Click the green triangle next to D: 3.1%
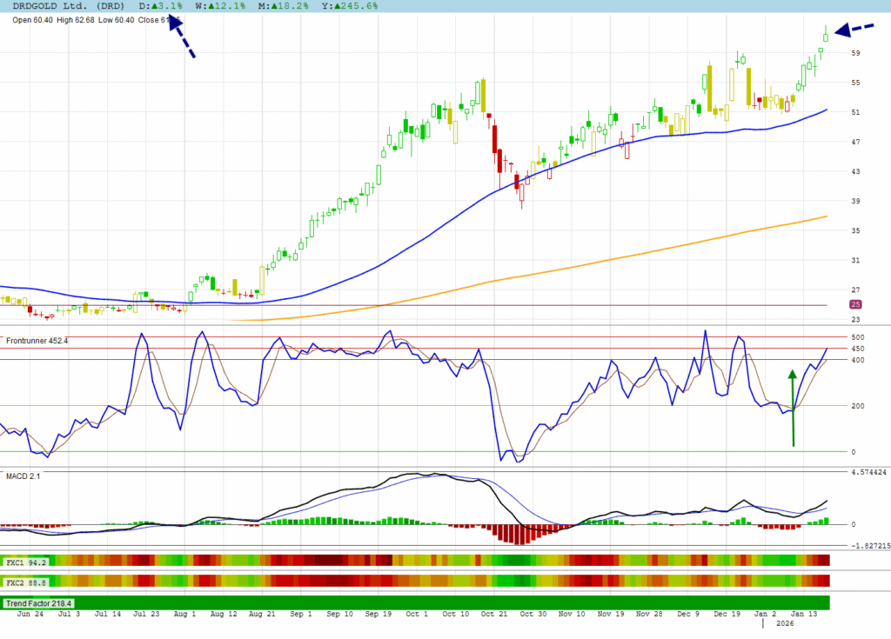Screen dimensions: 891x639 tap(155, 6)
